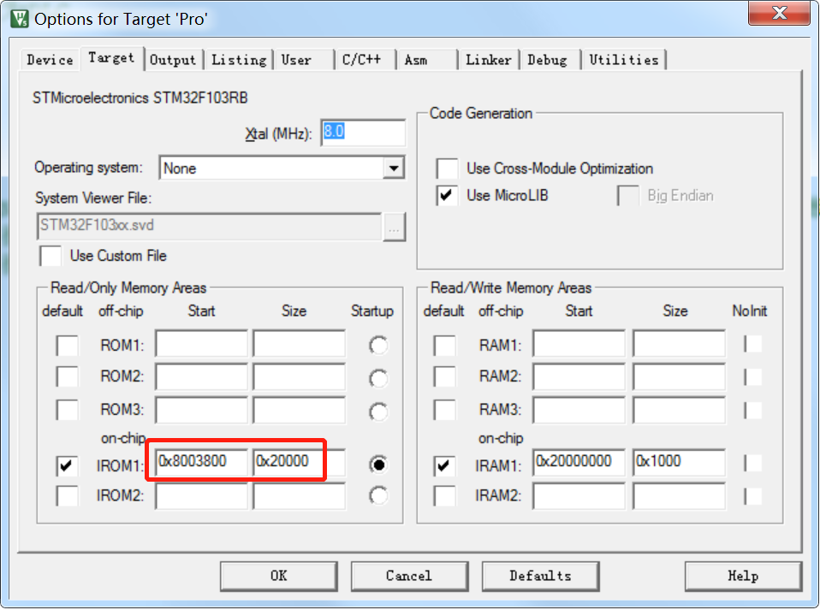This screenshot has width=820, height=610.
Task: Enable Use Cross-Module Optimization checkbox
Action: (447, 169)
